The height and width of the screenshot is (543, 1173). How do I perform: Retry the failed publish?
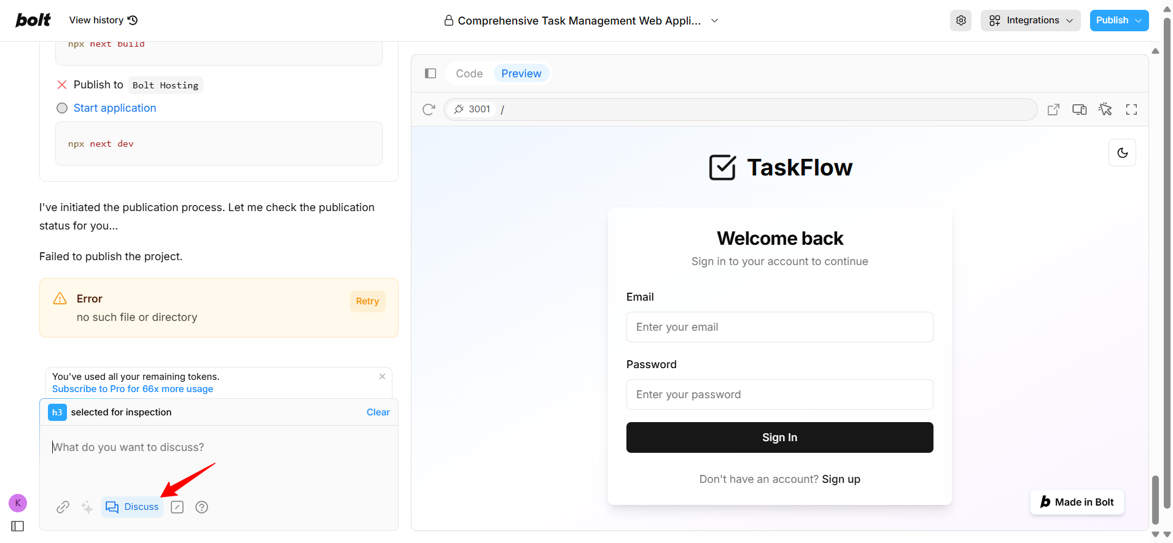pyautogui.click(x=367, y=301)
